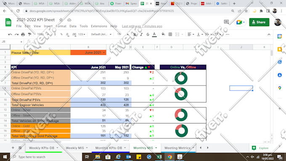Open the toolbar more options ellipsis
The width and height of the screenshot is (286, 161).
[228, 35]
